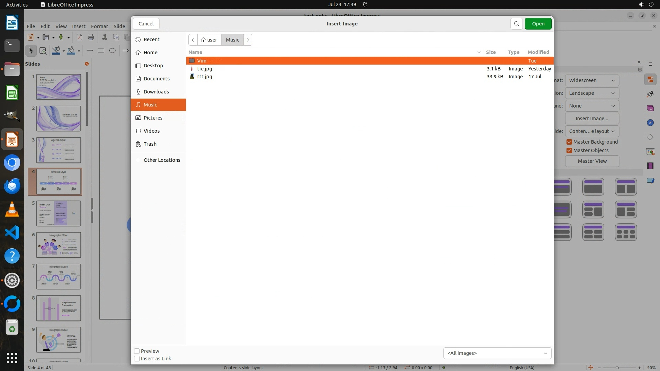Select the Rectangle shape tool
Screen dimensions: 660x371
click(101, 50)
